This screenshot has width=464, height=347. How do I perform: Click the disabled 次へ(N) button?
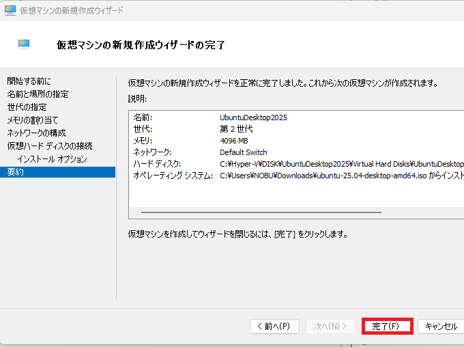(330, 327)
